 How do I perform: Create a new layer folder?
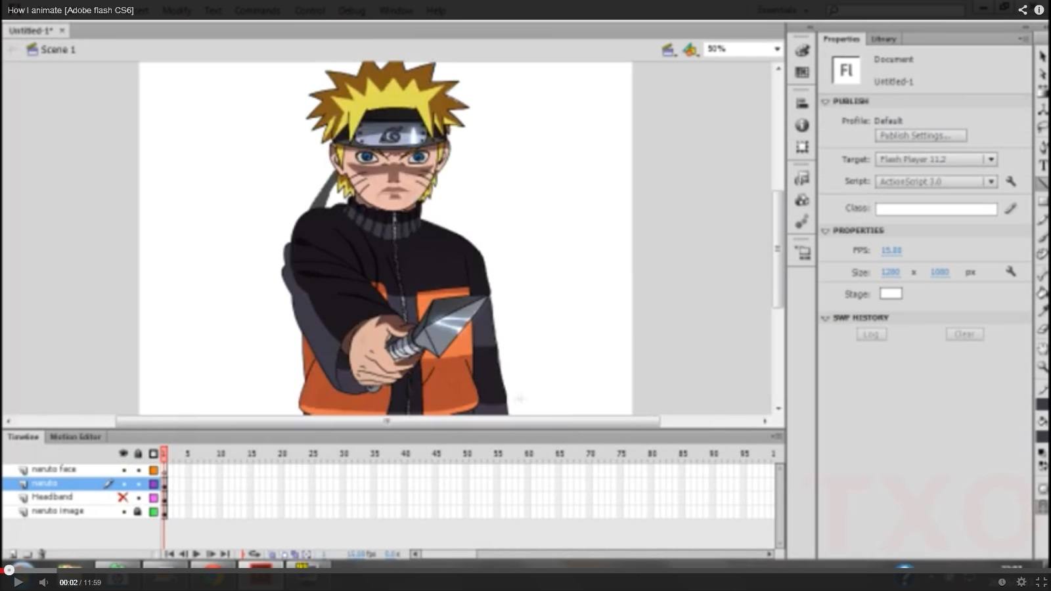(27, 554)
